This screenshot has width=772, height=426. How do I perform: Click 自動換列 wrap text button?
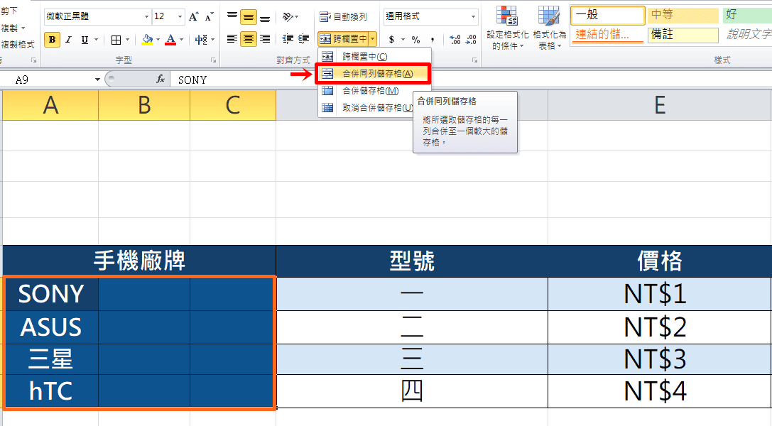[343, 17]
